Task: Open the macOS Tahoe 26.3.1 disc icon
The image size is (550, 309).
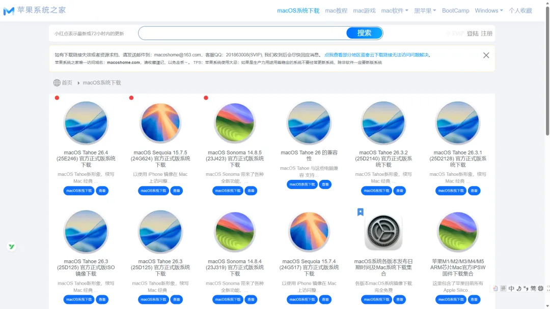Action: point(458,123)
